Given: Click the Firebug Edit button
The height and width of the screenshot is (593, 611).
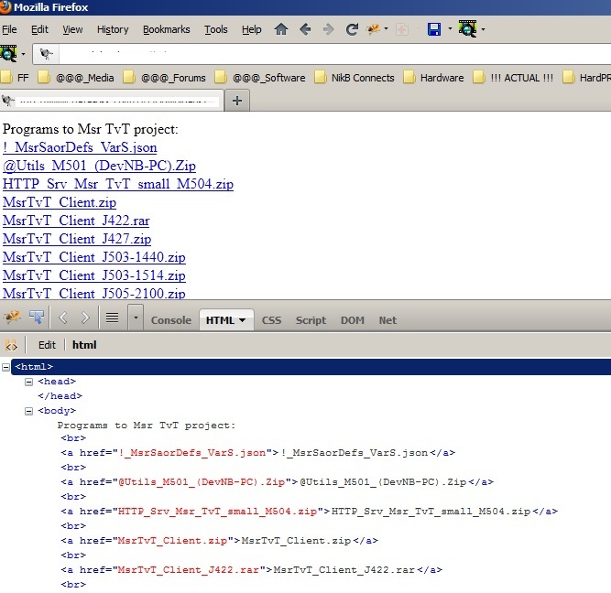Looking at the screenshot, I should point(47,345).
